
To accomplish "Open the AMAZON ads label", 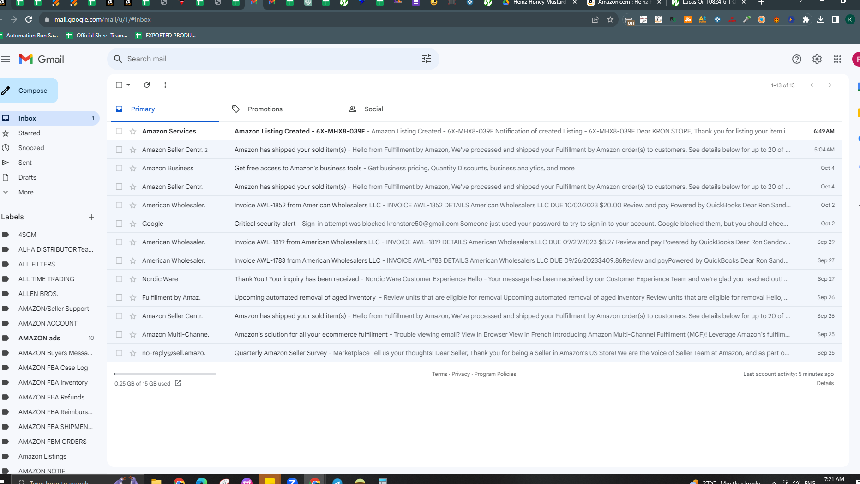I will [39, 338].
